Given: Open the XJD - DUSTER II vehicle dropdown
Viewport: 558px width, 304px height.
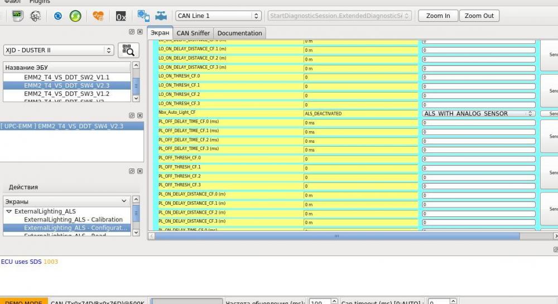Looking at the screenshot, I should pos(59,50).
